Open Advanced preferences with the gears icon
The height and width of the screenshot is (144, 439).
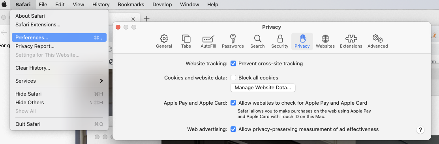tap(377, 42)
